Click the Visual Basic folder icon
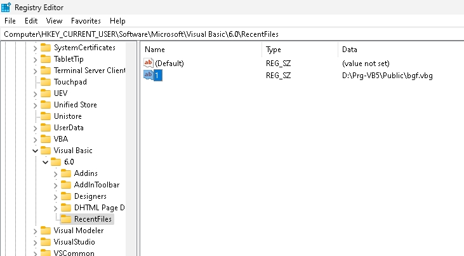The image size is (464, 256). pos(46,151)
